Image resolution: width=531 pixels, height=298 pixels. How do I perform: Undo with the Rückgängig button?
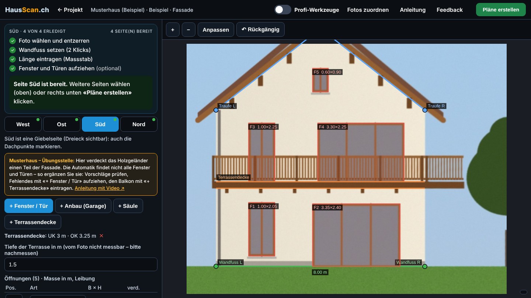pyautogui.click(x=260, y=29)
